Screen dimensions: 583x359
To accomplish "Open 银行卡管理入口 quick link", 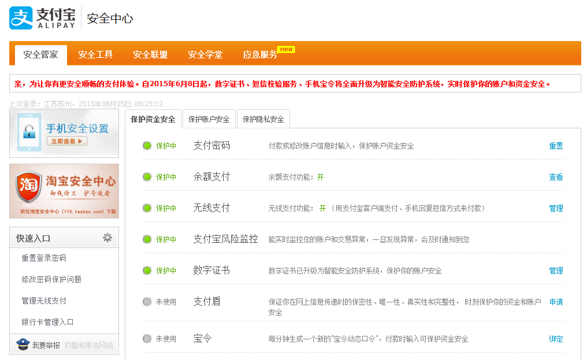I will click(48, 322).
